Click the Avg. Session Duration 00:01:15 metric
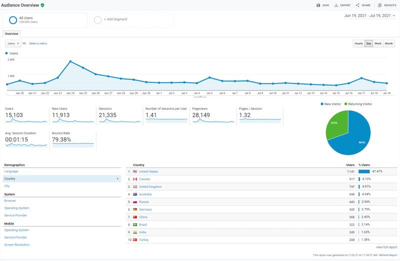Viewport: 400px width, 261px height. [x=26, y=140]
